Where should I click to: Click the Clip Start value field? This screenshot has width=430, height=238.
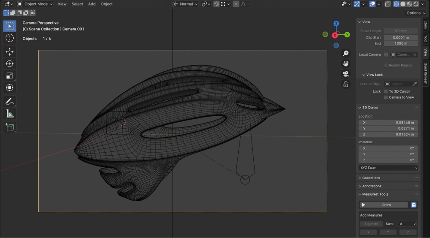pos(401,37)
